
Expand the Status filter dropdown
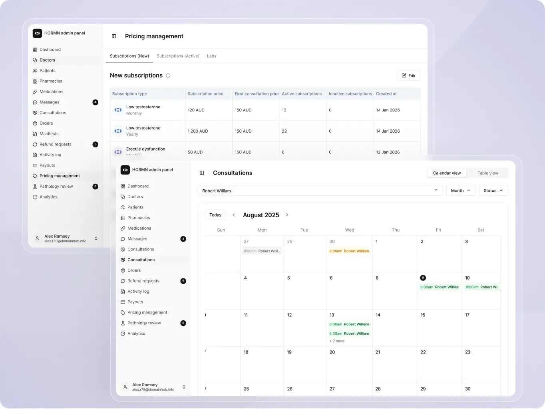pos(493,191)
